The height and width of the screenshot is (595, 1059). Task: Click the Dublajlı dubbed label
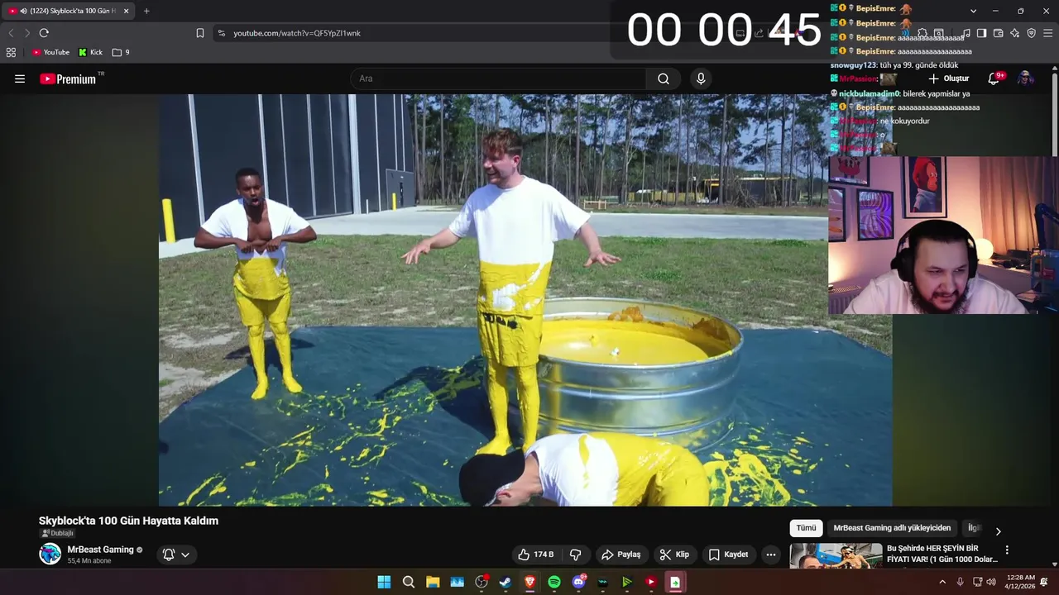[57, 533]
